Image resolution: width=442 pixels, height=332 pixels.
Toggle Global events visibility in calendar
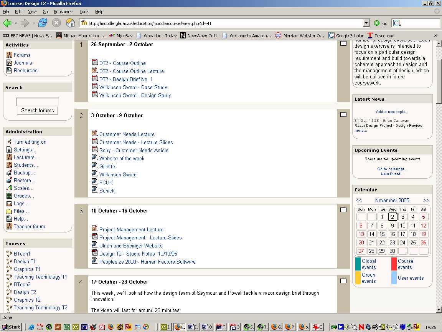[x=369, y=264]
